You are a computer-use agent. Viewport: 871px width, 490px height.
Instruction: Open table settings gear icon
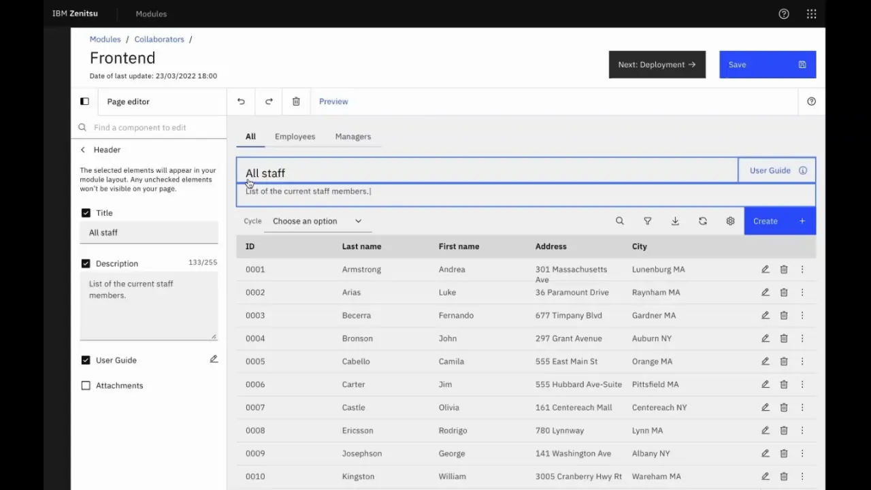(730, 221)
